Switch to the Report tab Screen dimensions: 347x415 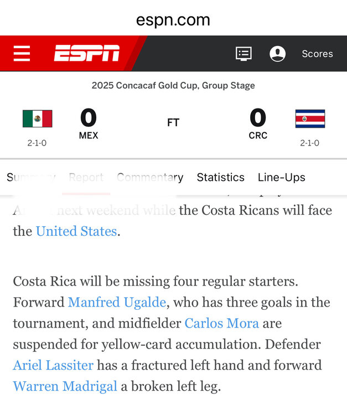point(86,178)
